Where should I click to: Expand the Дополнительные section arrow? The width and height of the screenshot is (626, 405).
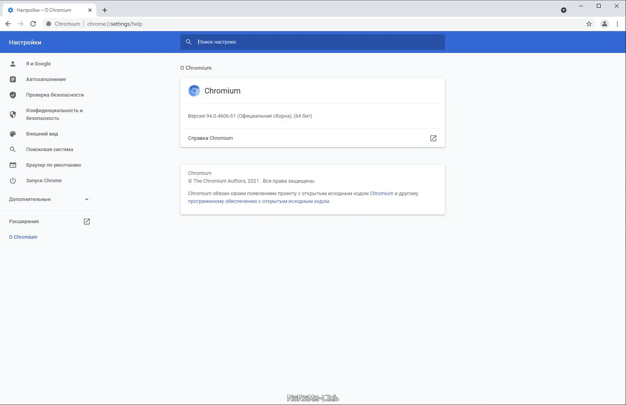[87, 199]
